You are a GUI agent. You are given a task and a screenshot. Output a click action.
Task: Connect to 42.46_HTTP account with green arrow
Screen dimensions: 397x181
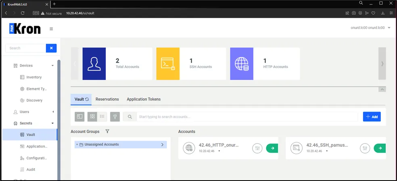[x=272, y=148]
